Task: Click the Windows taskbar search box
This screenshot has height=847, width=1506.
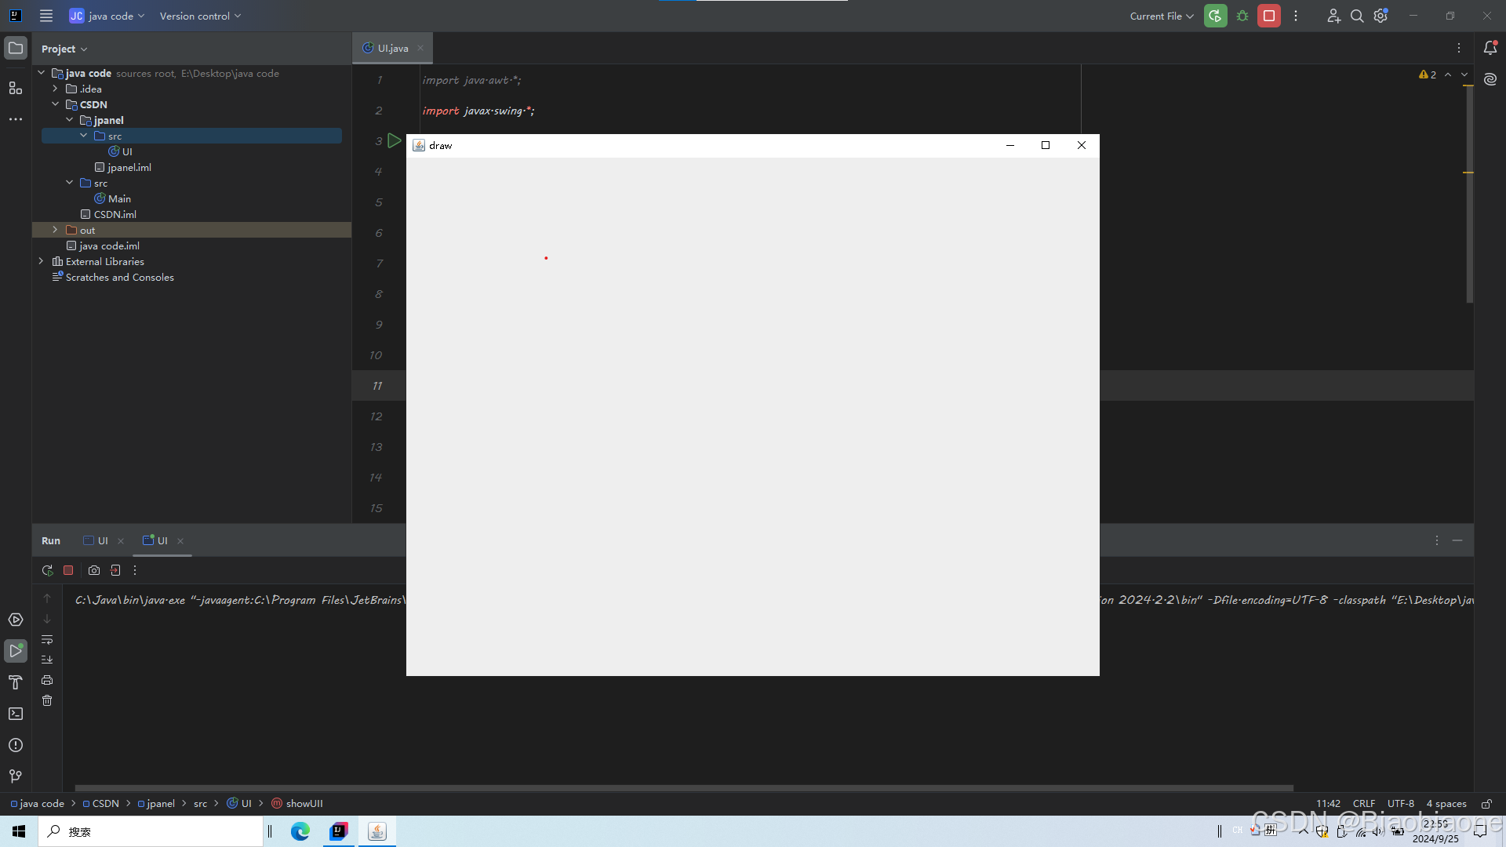Action: 151,831
